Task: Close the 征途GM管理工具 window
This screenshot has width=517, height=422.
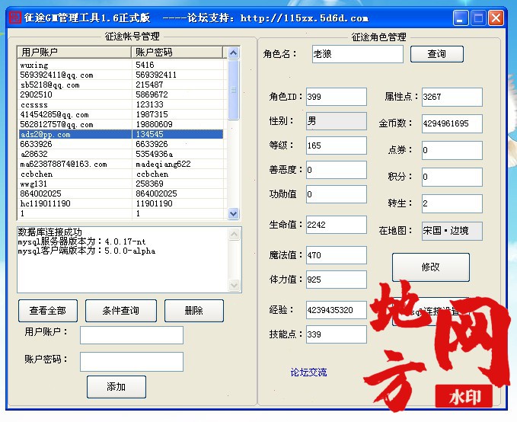Action: [496, 18]
